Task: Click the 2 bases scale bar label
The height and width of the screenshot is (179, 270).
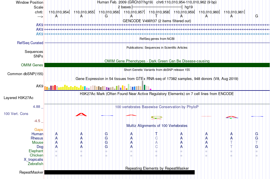Action: coord(124,7)
